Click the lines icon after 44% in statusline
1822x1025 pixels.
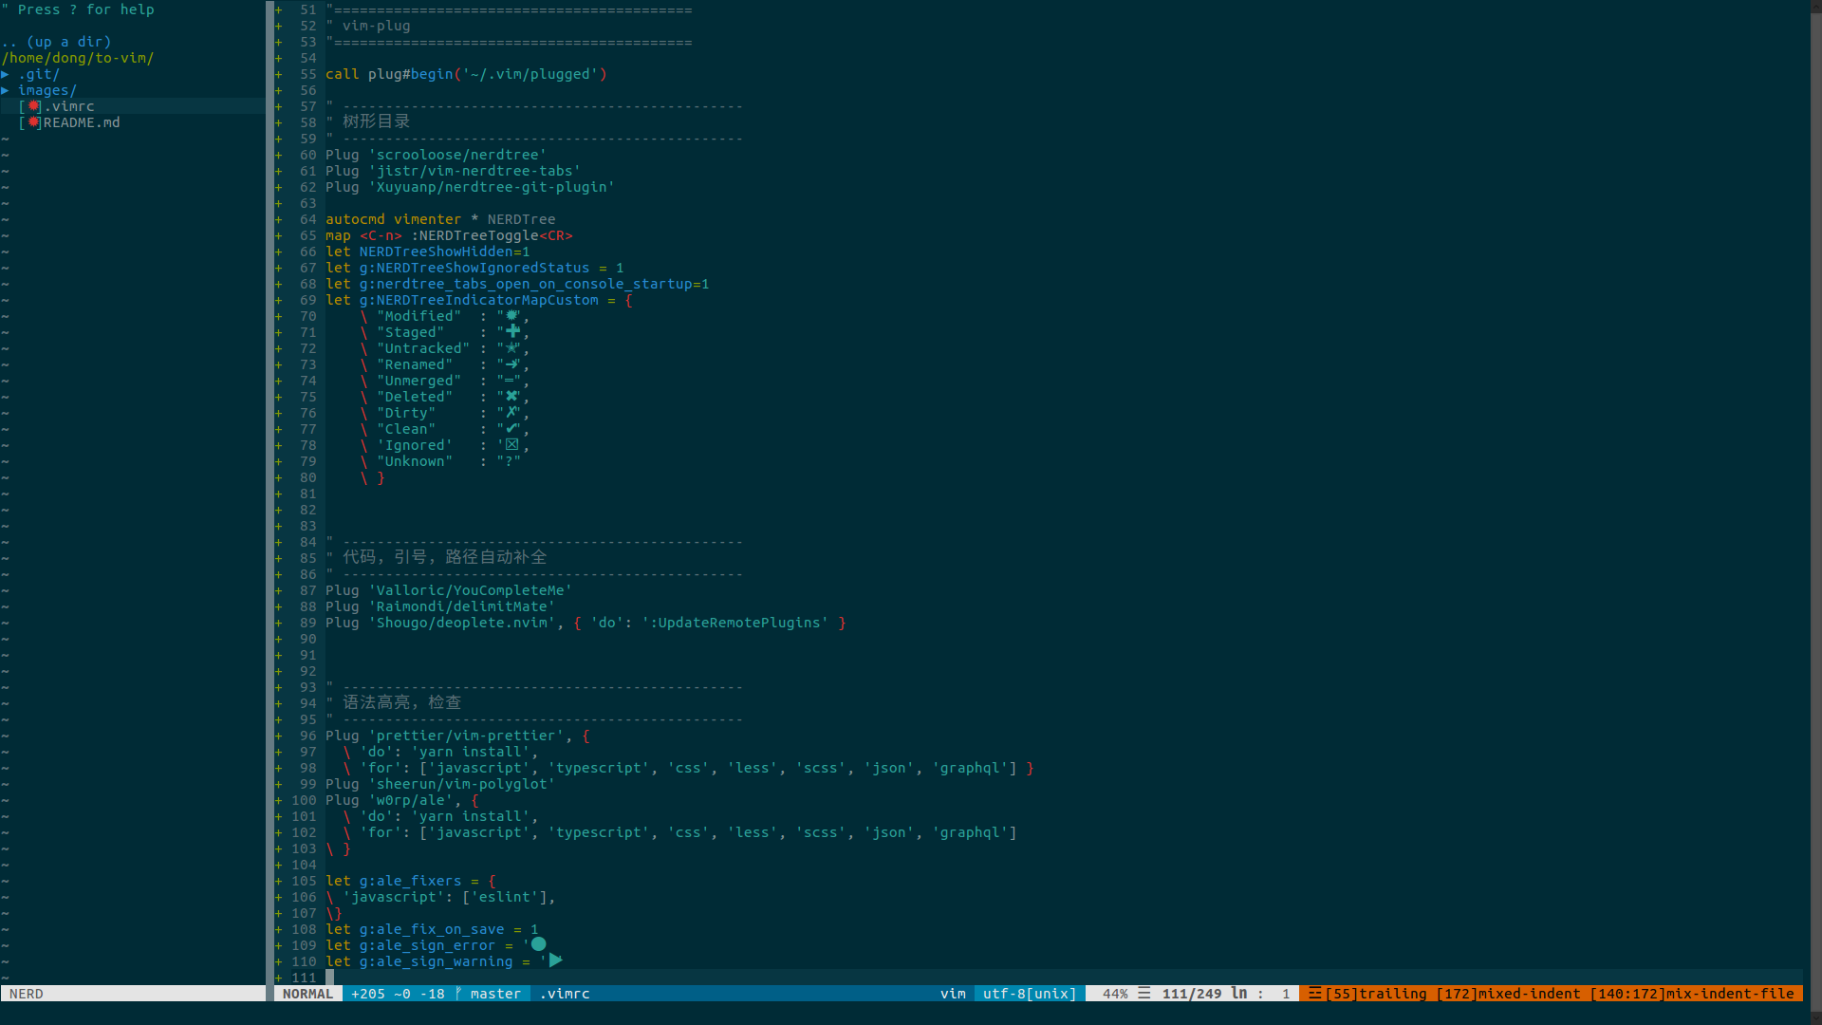point(1144,994)
